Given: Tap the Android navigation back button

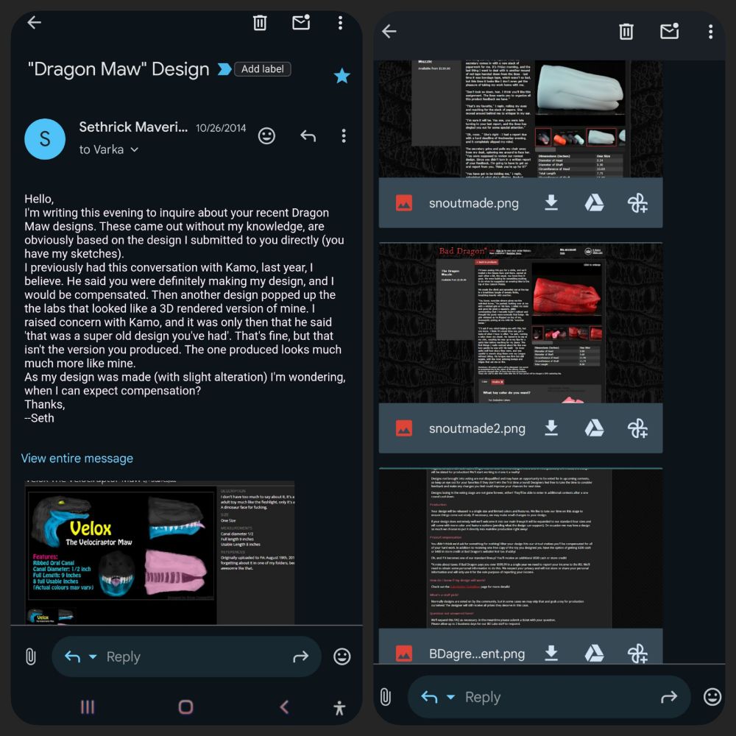Looking at the screenshot, I should point(284,707).
